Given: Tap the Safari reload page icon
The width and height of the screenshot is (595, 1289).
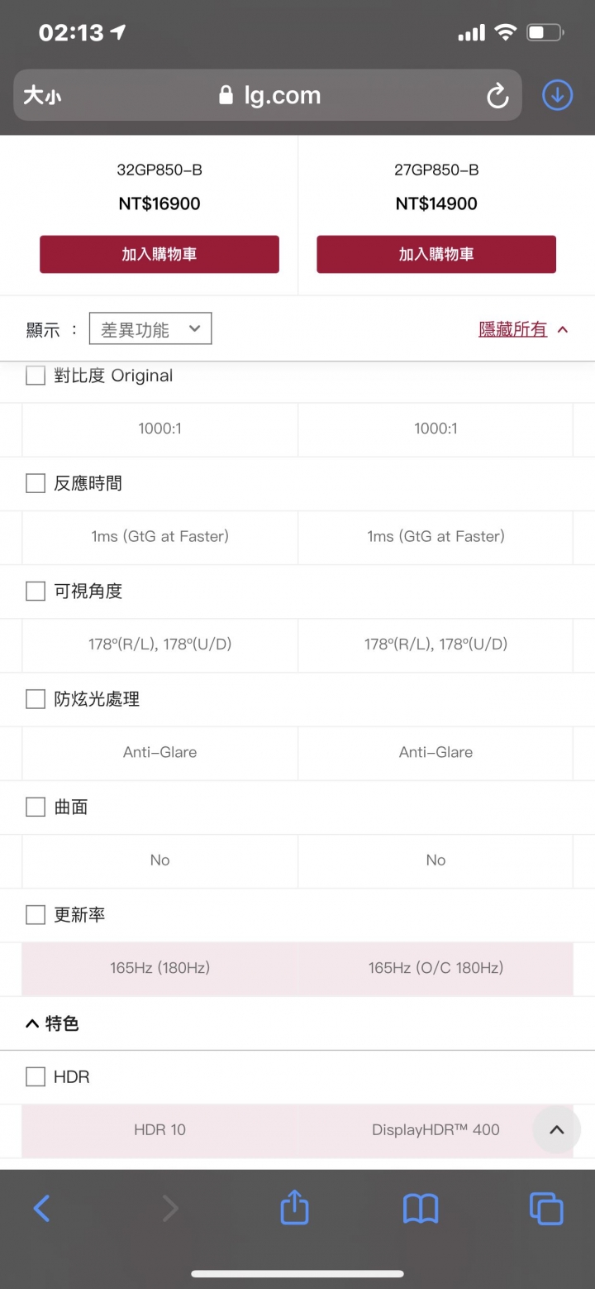Looking at the screenshot, I should click(497, 96).
